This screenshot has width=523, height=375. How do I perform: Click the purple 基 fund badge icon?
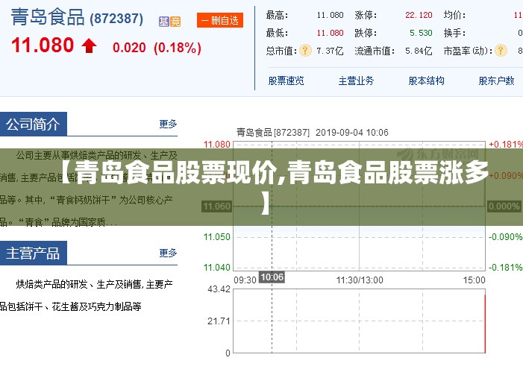pos(164,22)
